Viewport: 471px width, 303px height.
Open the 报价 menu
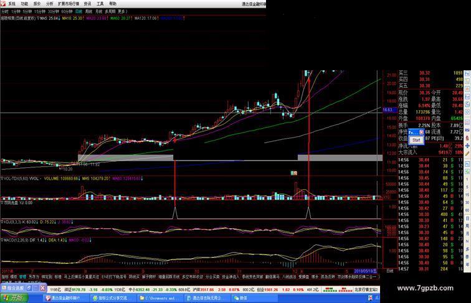(37, 4)
